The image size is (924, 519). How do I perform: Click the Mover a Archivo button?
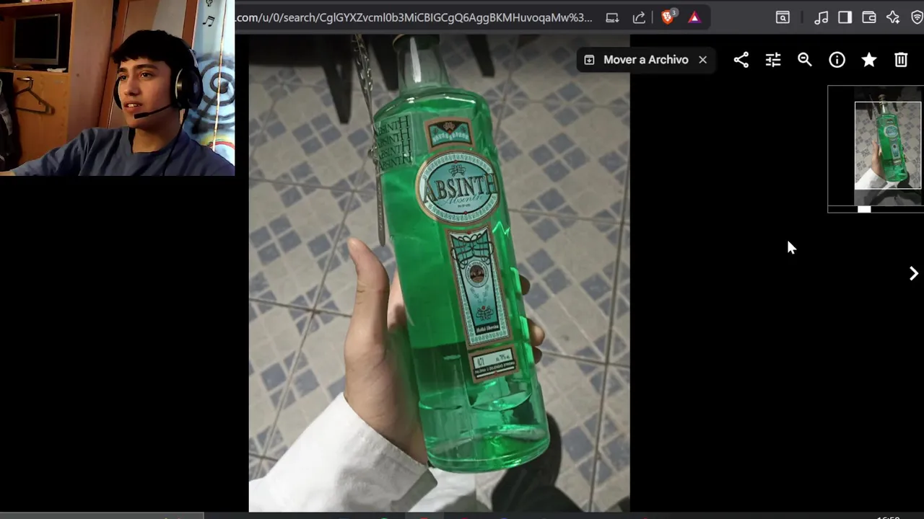(637, 60)
